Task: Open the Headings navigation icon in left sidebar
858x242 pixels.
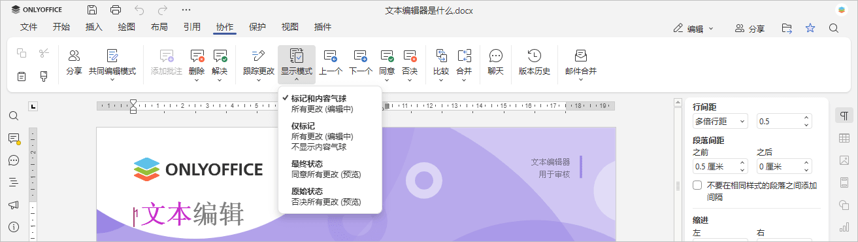Action: coord(14,182)
